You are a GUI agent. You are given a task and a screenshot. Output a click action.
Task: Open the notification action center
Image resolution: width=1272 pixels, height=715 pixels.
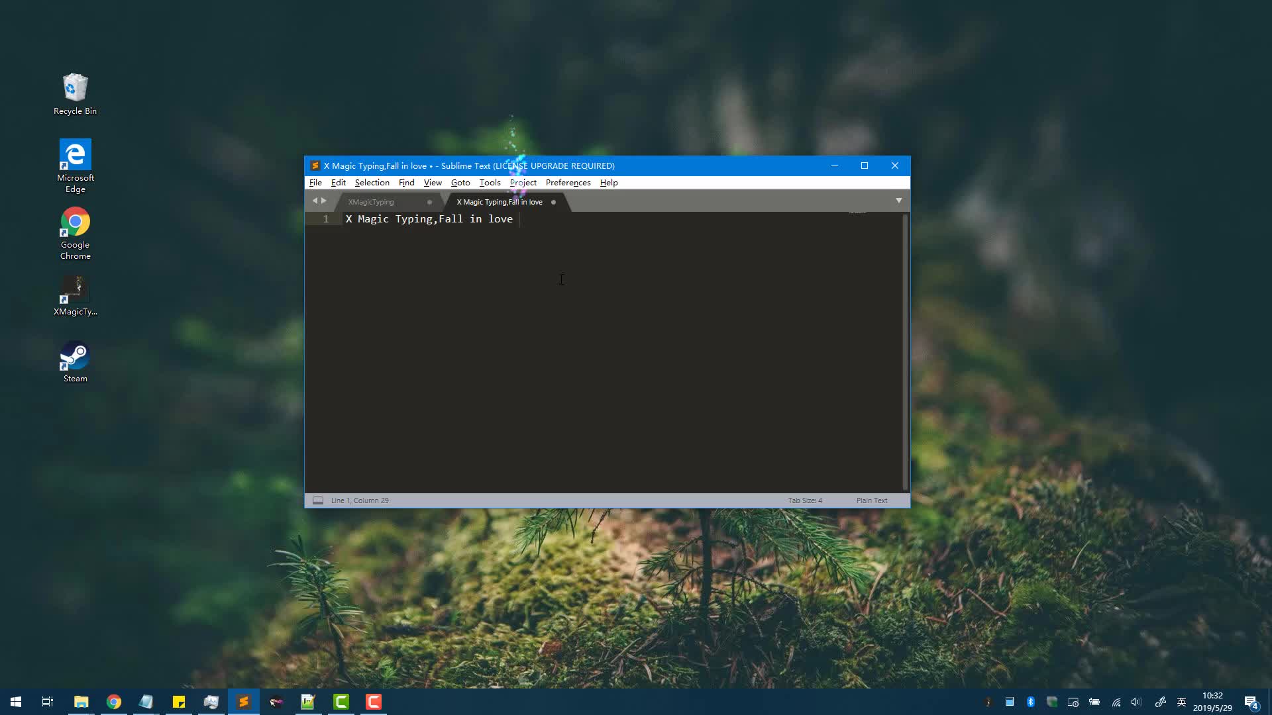1251,702
